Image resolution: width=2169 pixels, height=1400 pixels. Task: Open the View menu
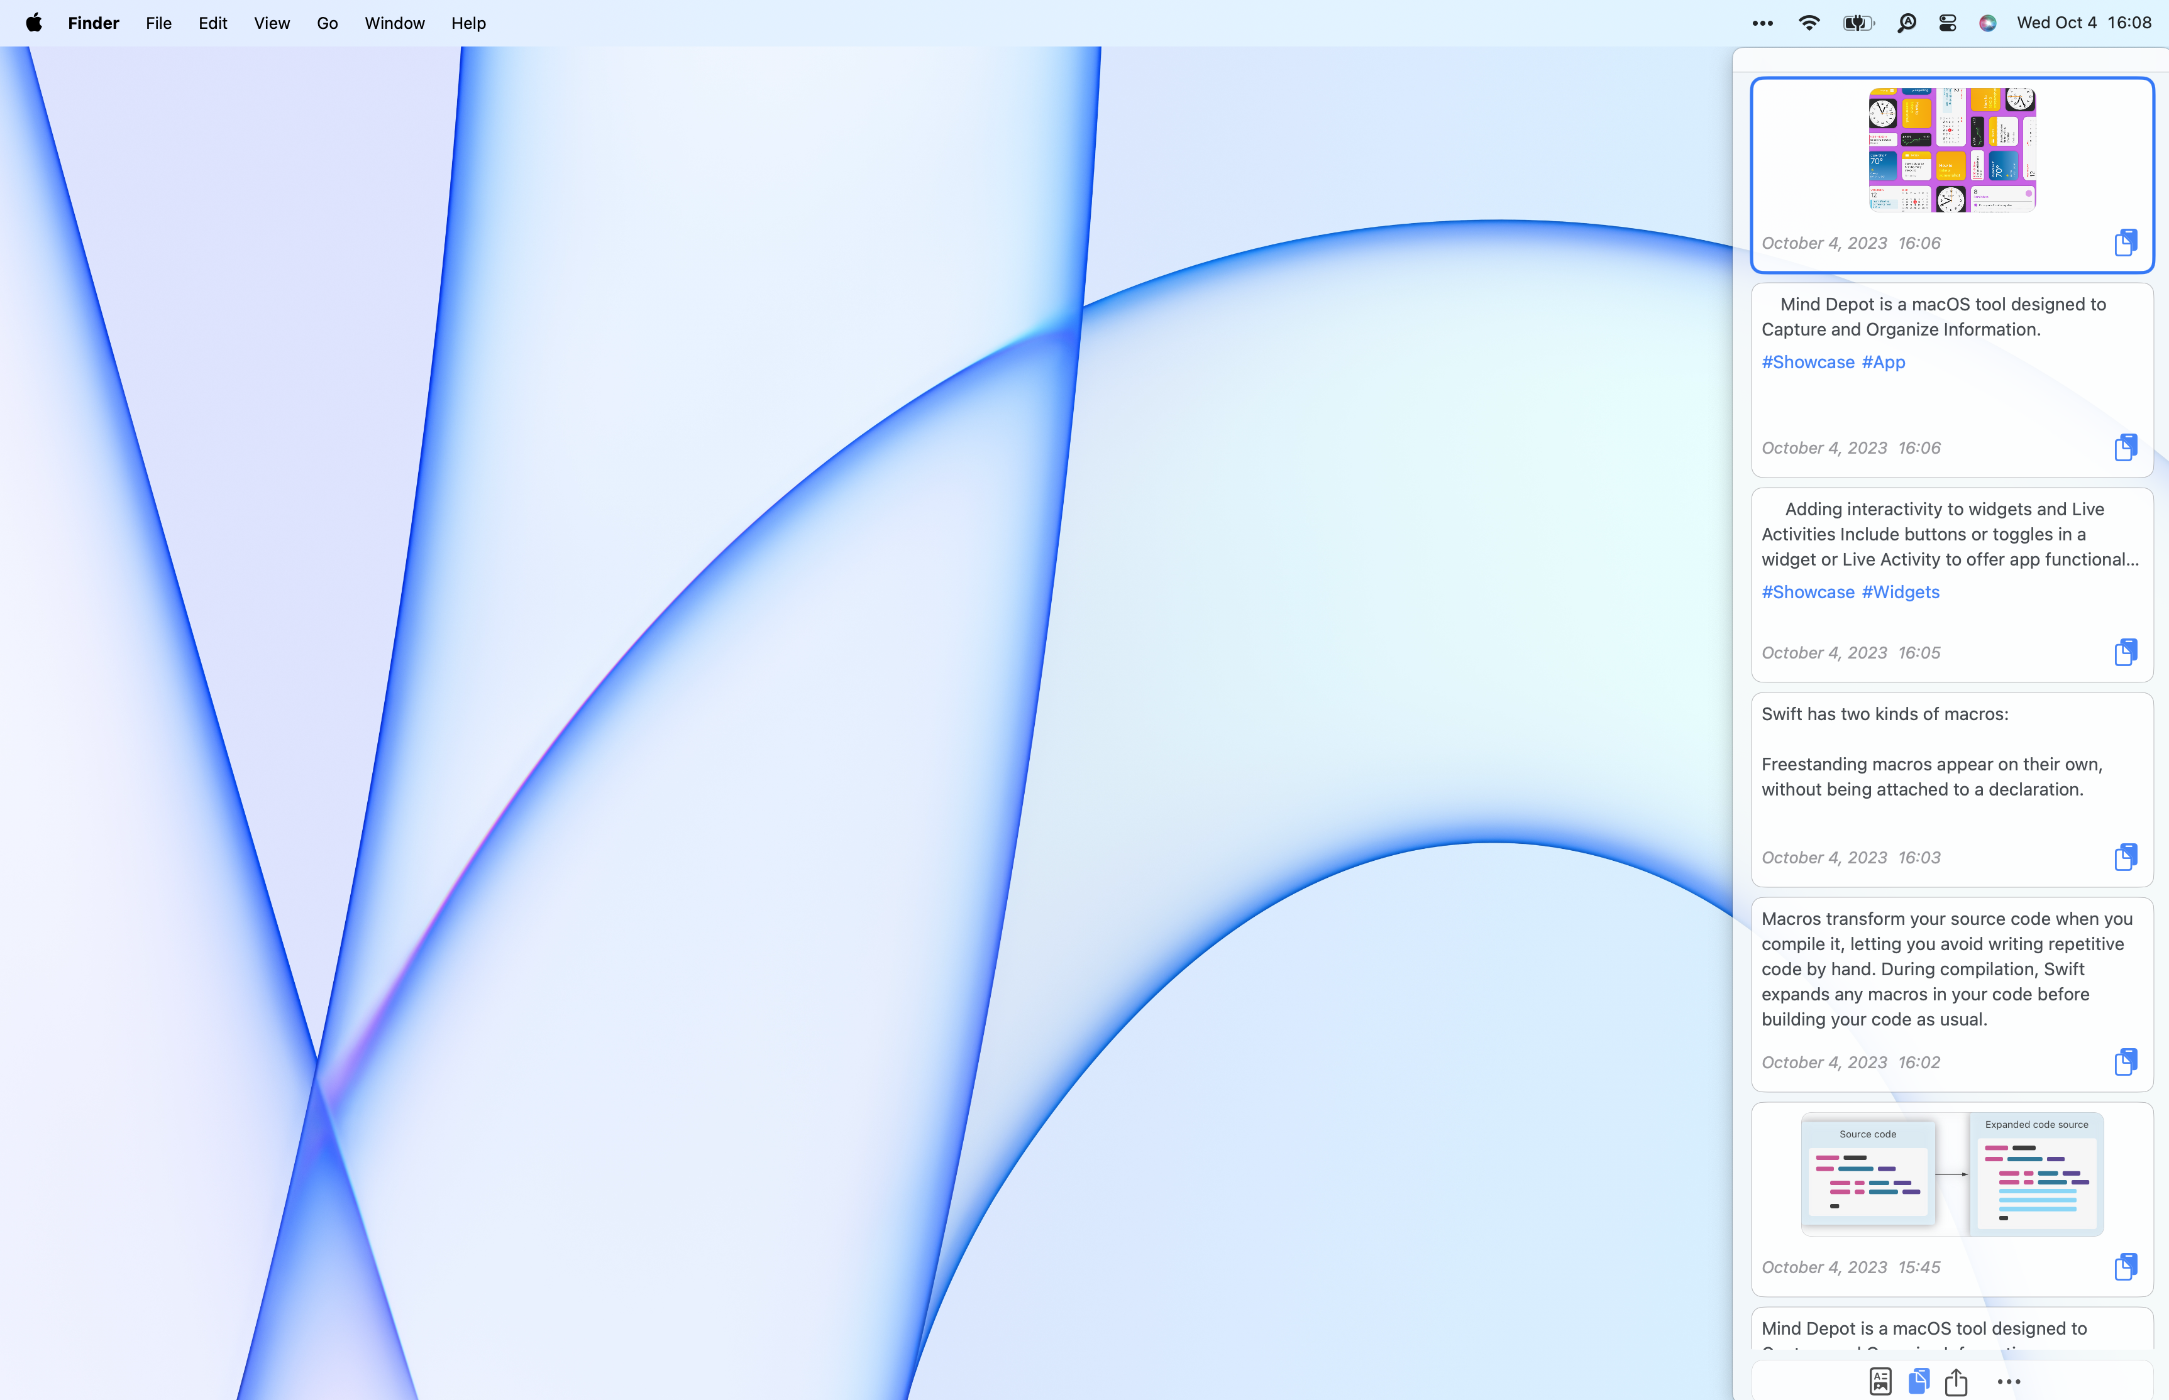tap(272, 23)
